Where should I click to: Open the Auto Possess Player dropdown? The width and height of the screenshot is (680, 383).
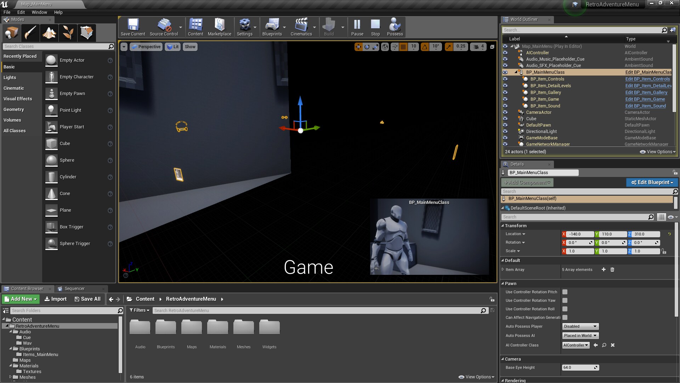[580, 326]
